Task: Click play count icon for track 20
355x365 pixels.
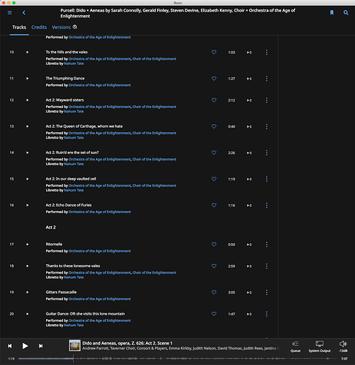Action: [249, 314]
